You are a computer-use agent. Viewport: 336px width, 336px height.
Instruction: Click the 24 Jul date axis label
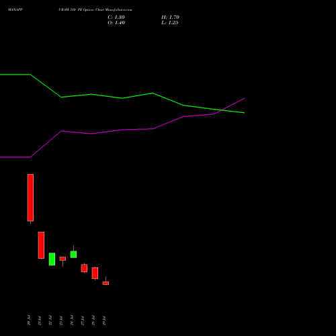(72, 320)
